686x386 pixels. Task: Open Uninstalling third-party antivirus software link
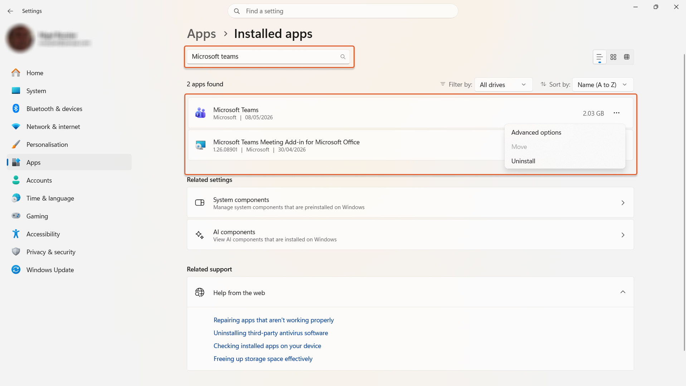pyautogui.click(x=271, y=333)
